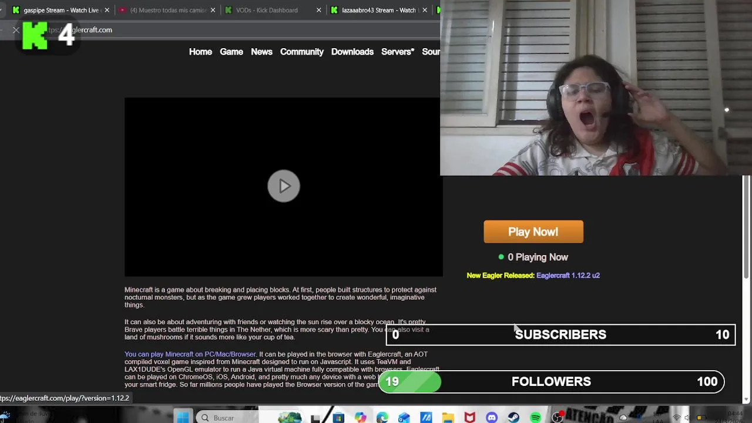Open the volume tray icon

(x=687, y=418)
